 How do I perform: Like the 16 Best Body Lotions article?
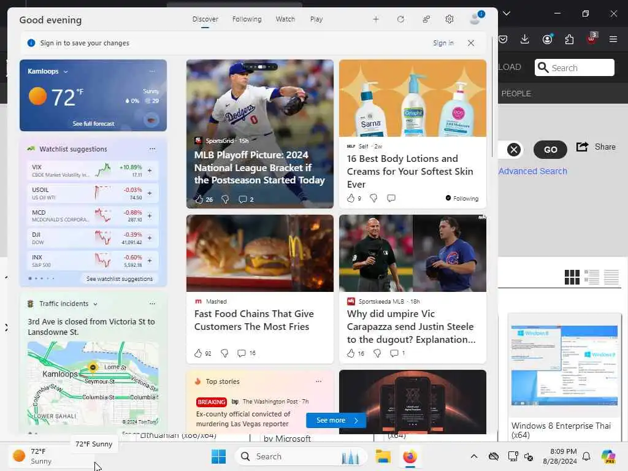tap(351, 198)
